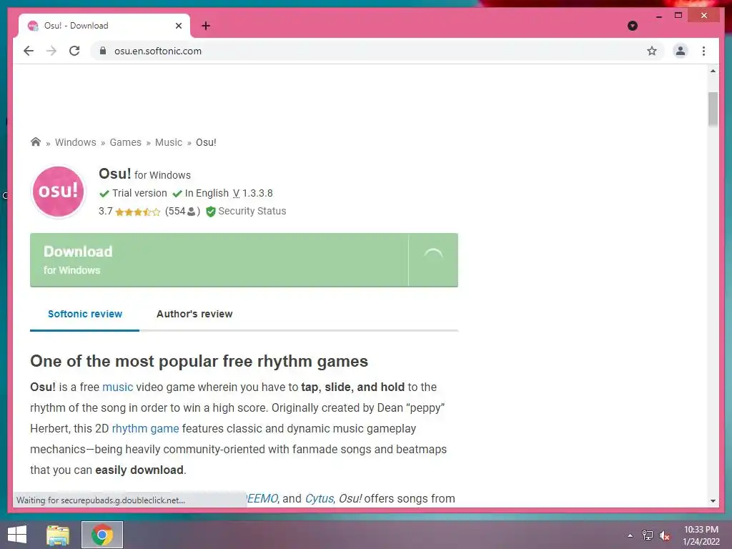Screen dimensions: 732x549
Task: Bookmark this page with the star
Action: pyautogui.click(x=652, y=51)
